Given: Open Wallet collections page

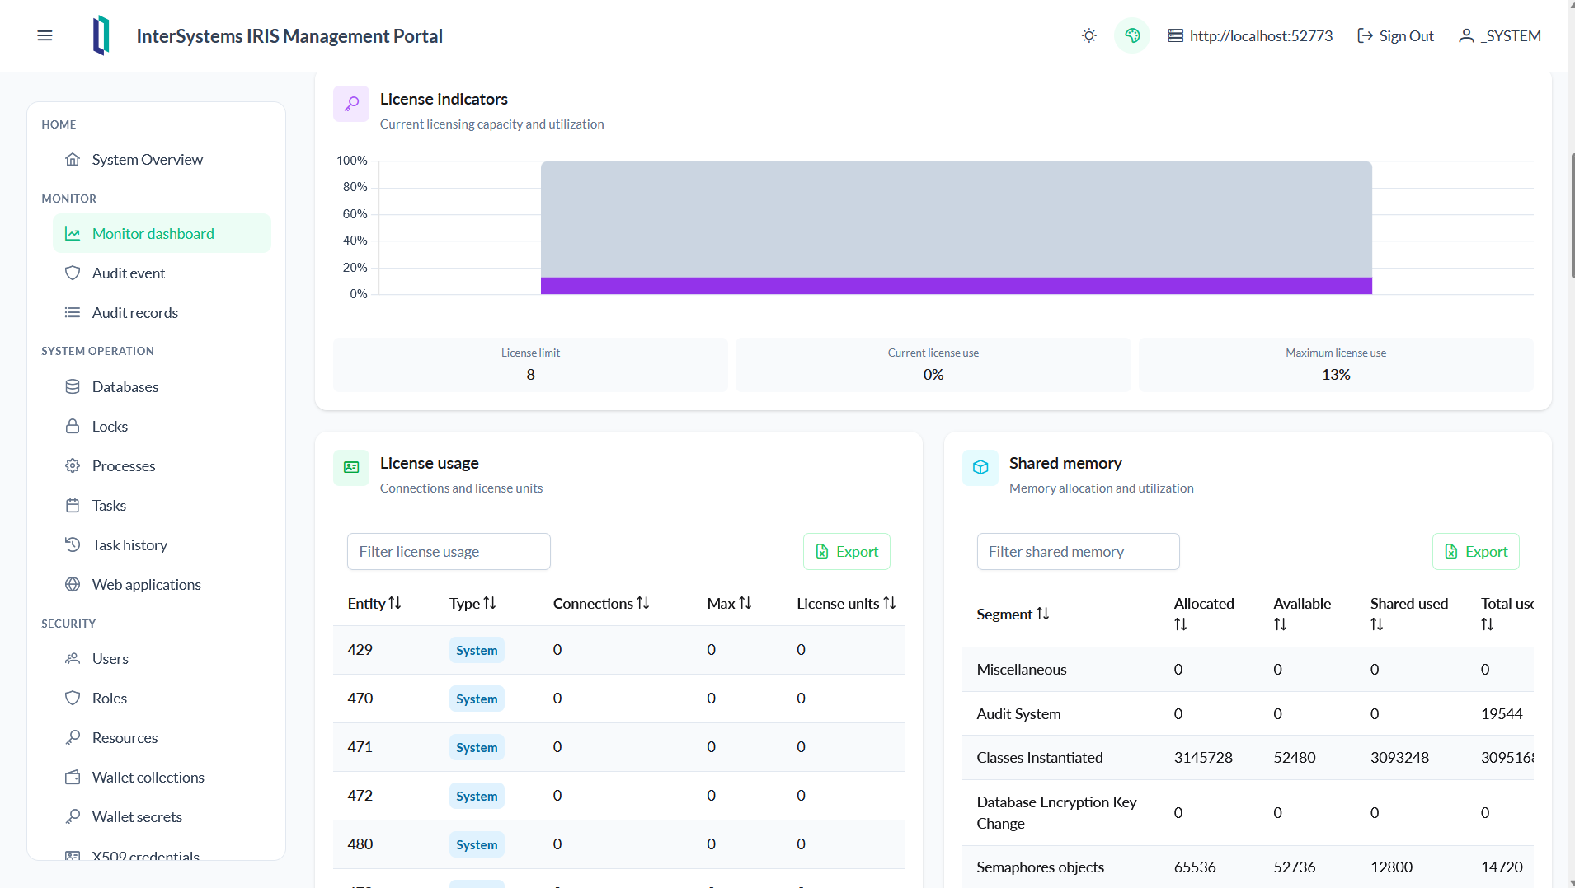Looking at the screenshot, I should pyautogui.click(x=162, y=777).
